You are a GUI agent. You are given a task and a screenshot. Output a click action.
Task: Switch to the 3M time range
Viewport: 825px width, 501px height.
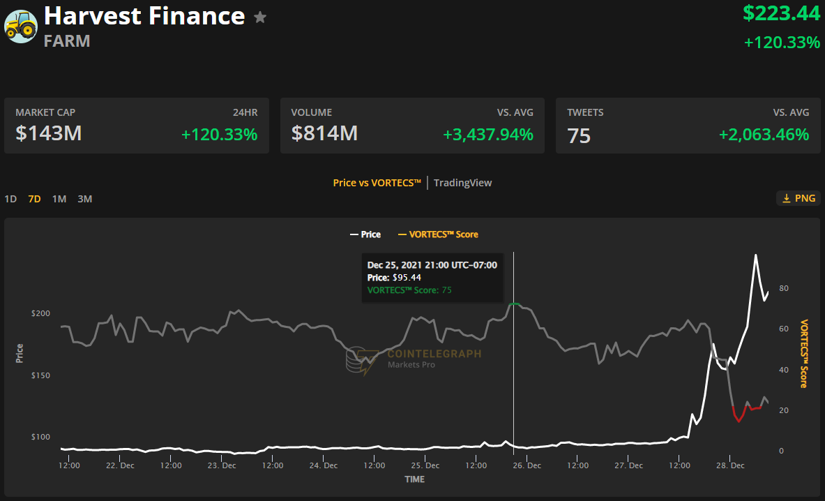point(84,199)
